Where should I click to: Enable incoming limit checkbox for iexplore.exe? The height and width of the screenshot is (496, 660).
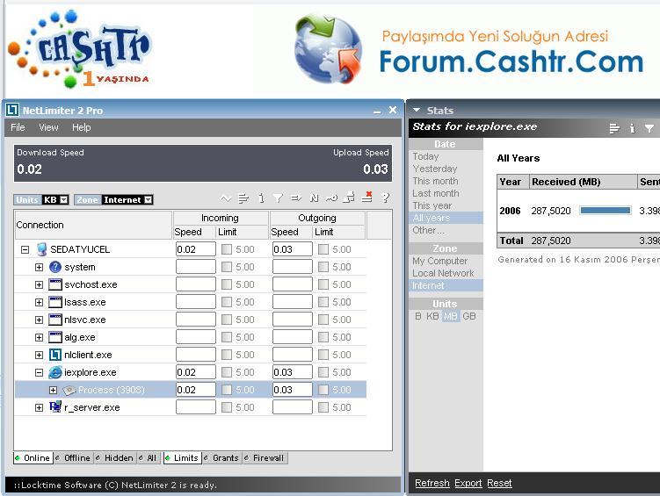pos(227,372)
